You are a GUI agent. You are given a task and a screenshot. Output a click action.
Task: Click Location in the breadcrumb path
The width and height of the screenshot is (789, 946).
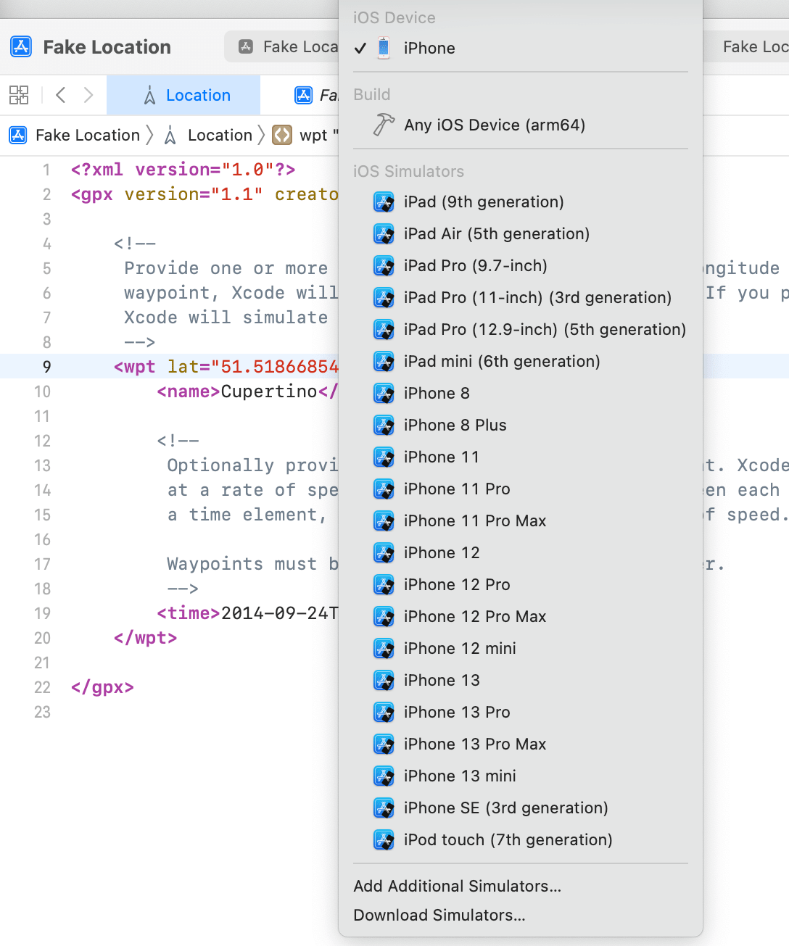coord(220,135)
